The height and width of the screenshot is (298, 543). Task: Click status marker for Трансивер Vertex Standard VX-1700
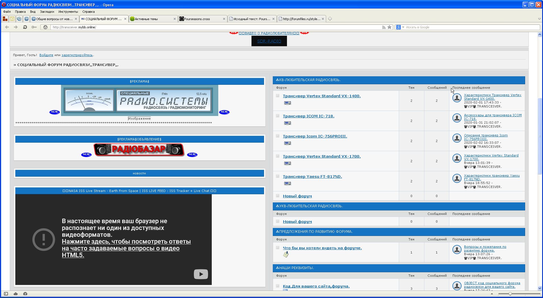point(278,156)
